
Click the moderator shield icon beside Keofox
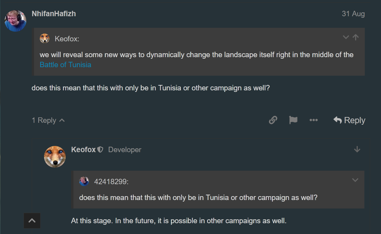tap(100, 150)
